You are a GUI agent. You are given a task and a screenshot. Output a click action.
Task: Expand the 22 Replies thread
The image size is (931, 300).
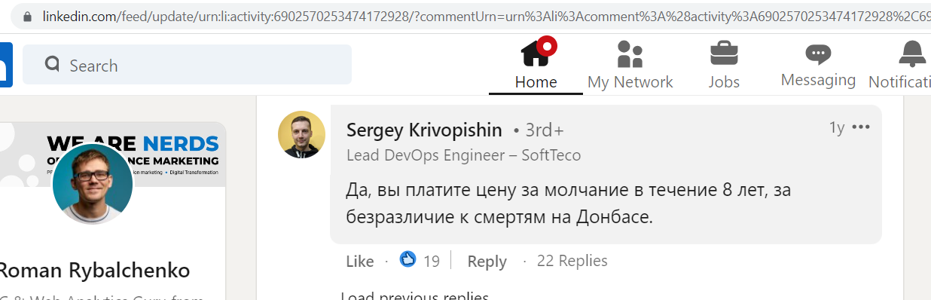tap(572, 261)
